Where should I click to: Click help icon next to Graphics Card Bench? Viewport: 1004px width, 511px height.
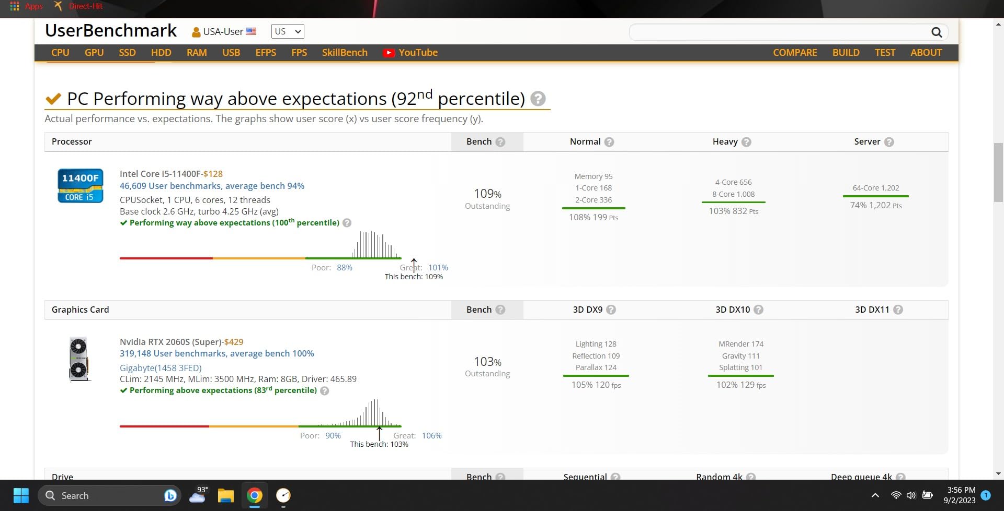tap(500, 310)
